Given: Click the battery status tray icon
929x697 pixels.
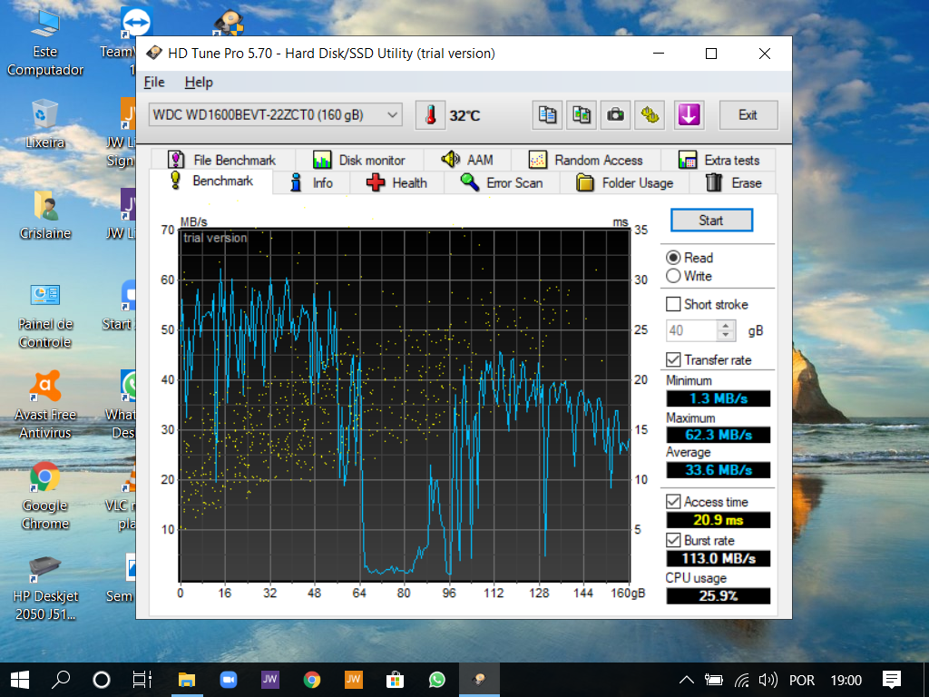Looking at the screenshot, I should point(714,680).
